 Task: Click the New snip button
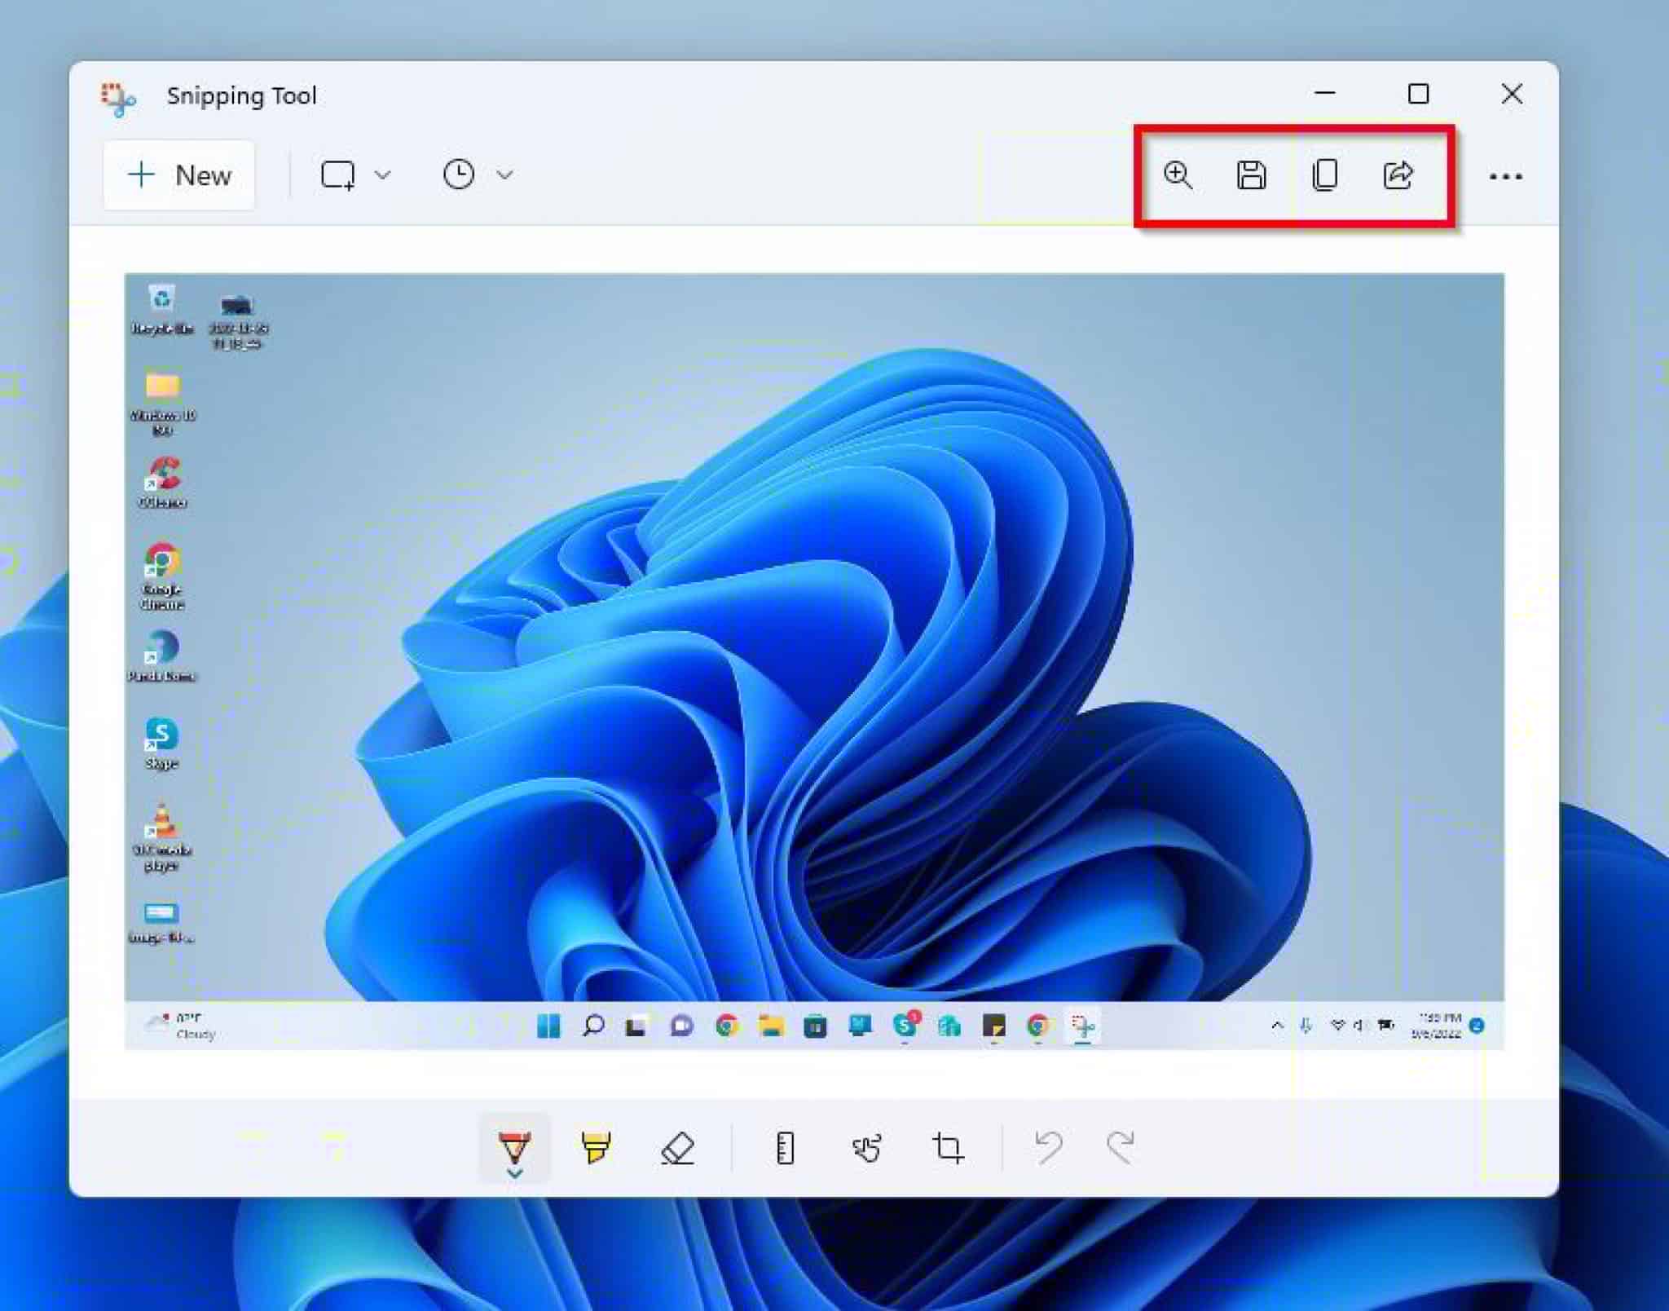[x=179, y=175]
